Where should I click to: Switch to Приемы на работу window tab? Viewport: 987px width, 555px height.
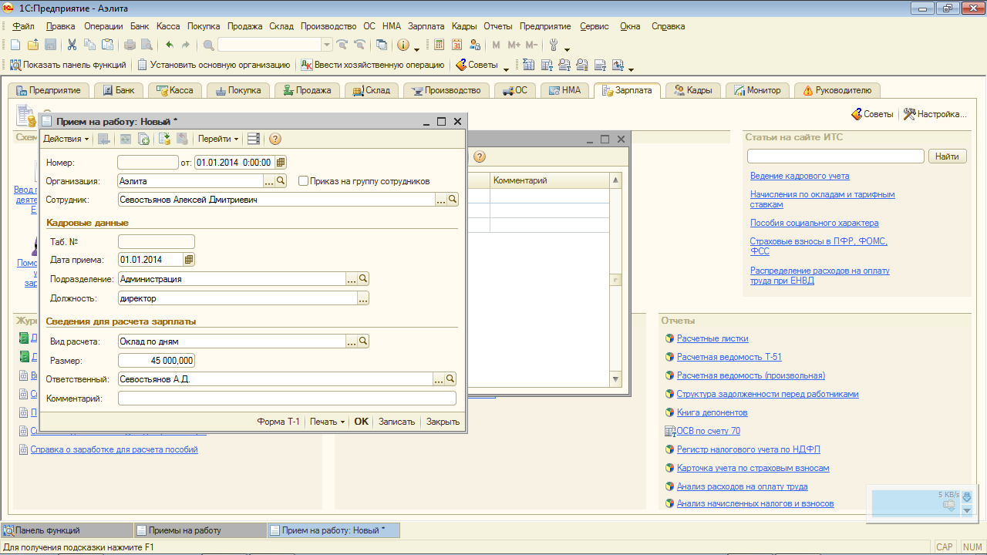pos(199,530)
